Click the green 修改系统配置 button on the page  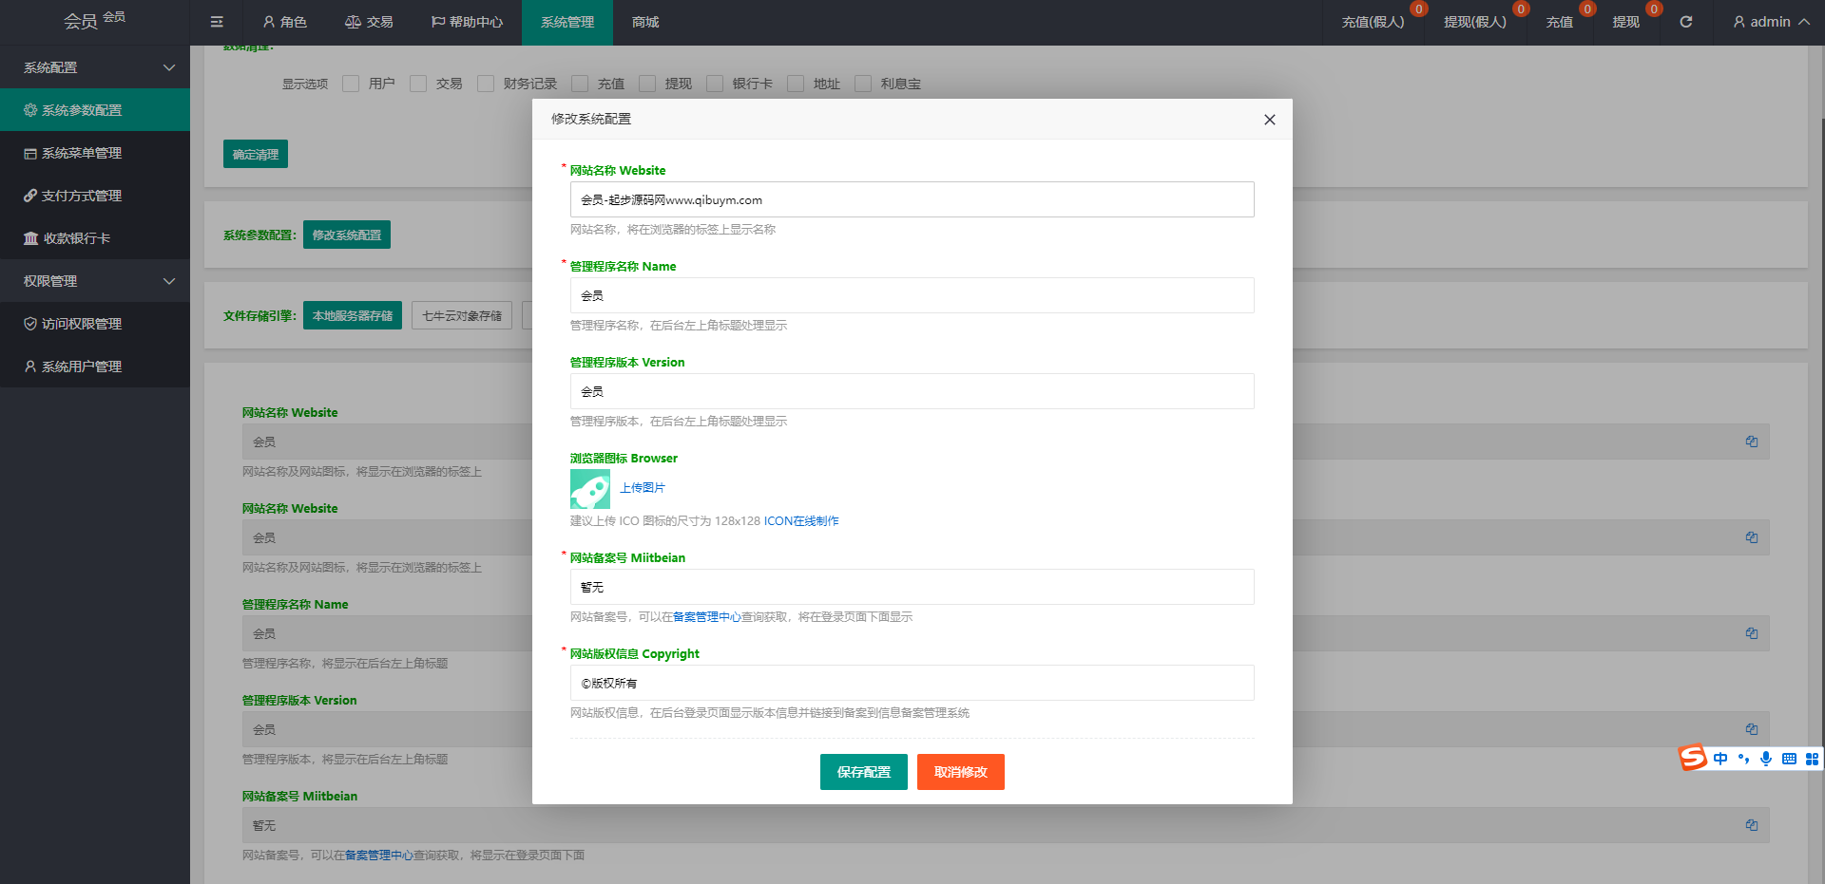(x=347, y=235)
